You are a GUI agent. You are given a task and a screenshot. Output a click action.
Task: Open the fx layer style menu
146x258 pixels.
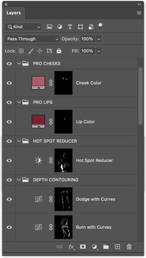[x=72, y=247]
